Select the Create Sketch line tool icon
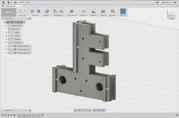Screen dimensions: 179x118 click(x=20, y=11)
